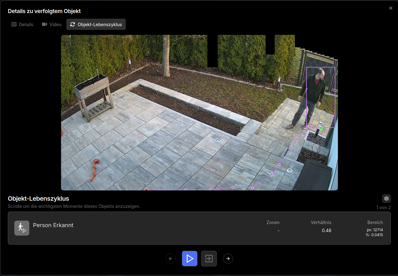The height and width of the screenshot is (276, 398).
Task: Switch to the Details tab
Action: pyautogui.click(x=22, y=24)
